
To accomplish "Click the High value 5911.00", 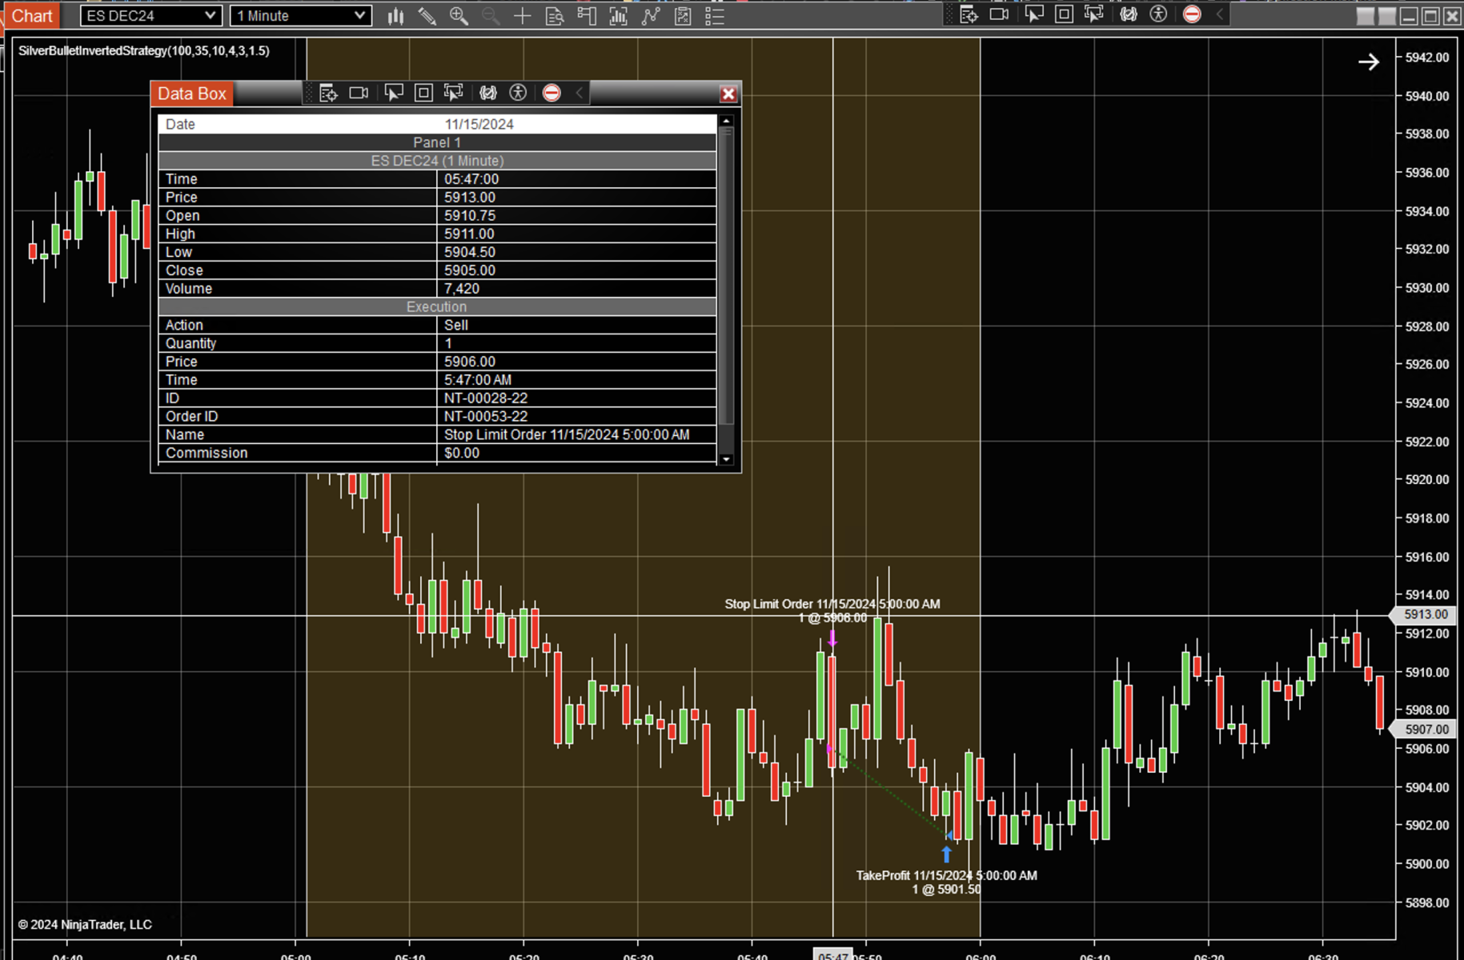I will tap(469, 234).
